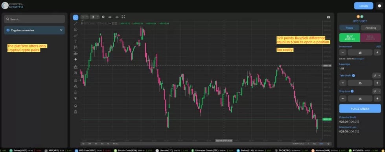Screen dimensions: 385x152
Task: Switch to the Pending tab
Action: pos(370,28)
